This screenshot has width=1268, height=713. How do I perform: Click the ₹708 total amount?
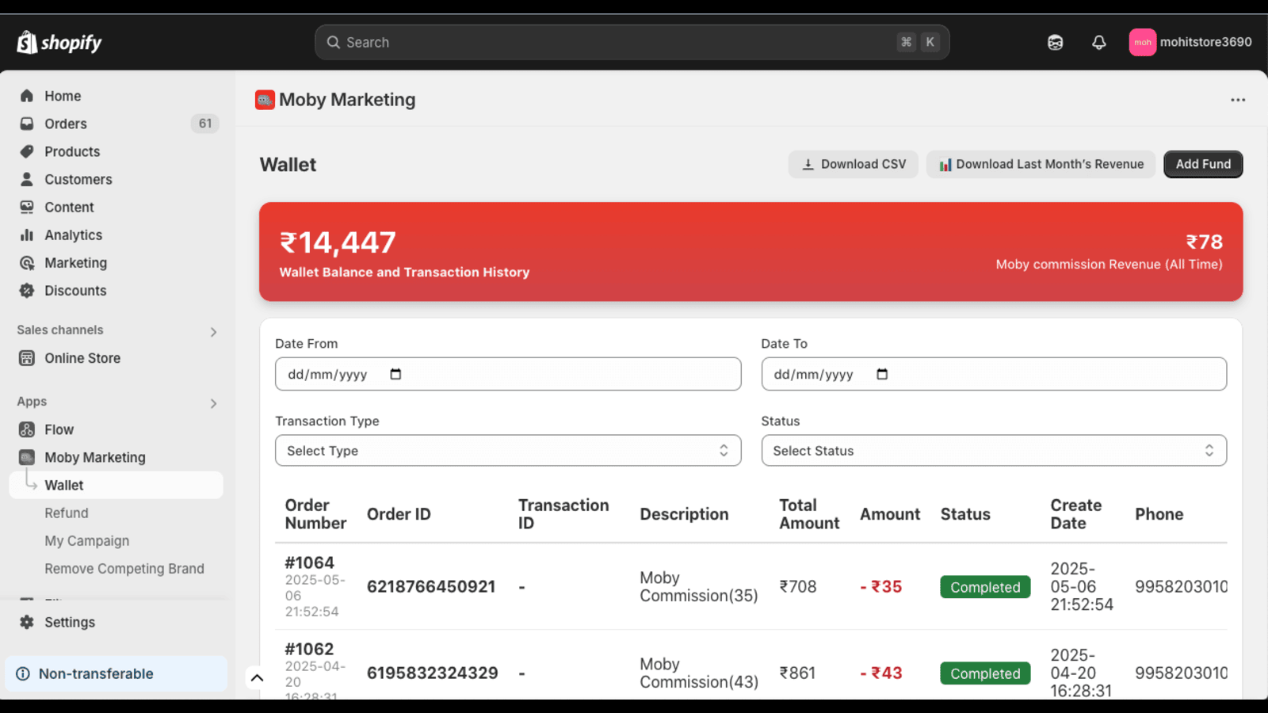(x=798, y=586)
